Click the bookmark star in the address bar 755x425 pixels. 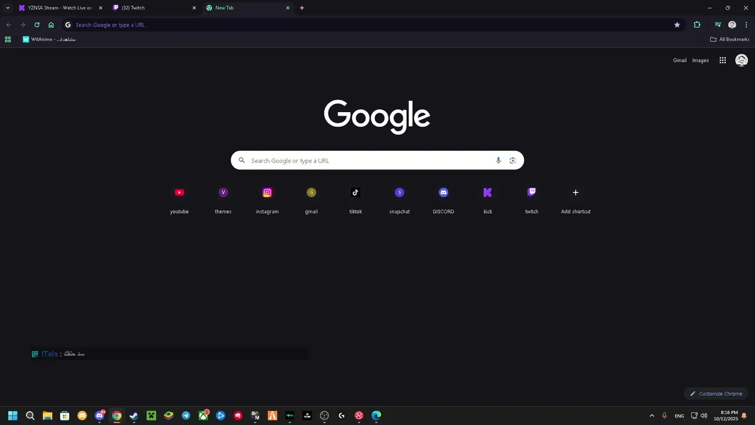coord(677,25)
